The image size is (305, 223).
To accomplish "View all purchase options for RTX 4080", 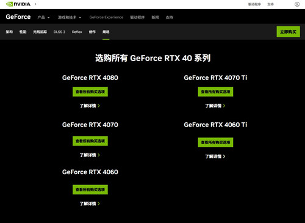I will 90,92.
